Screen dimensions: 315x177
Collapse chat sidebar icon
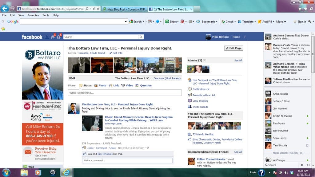pyautogui.click(x=308, y=165)
